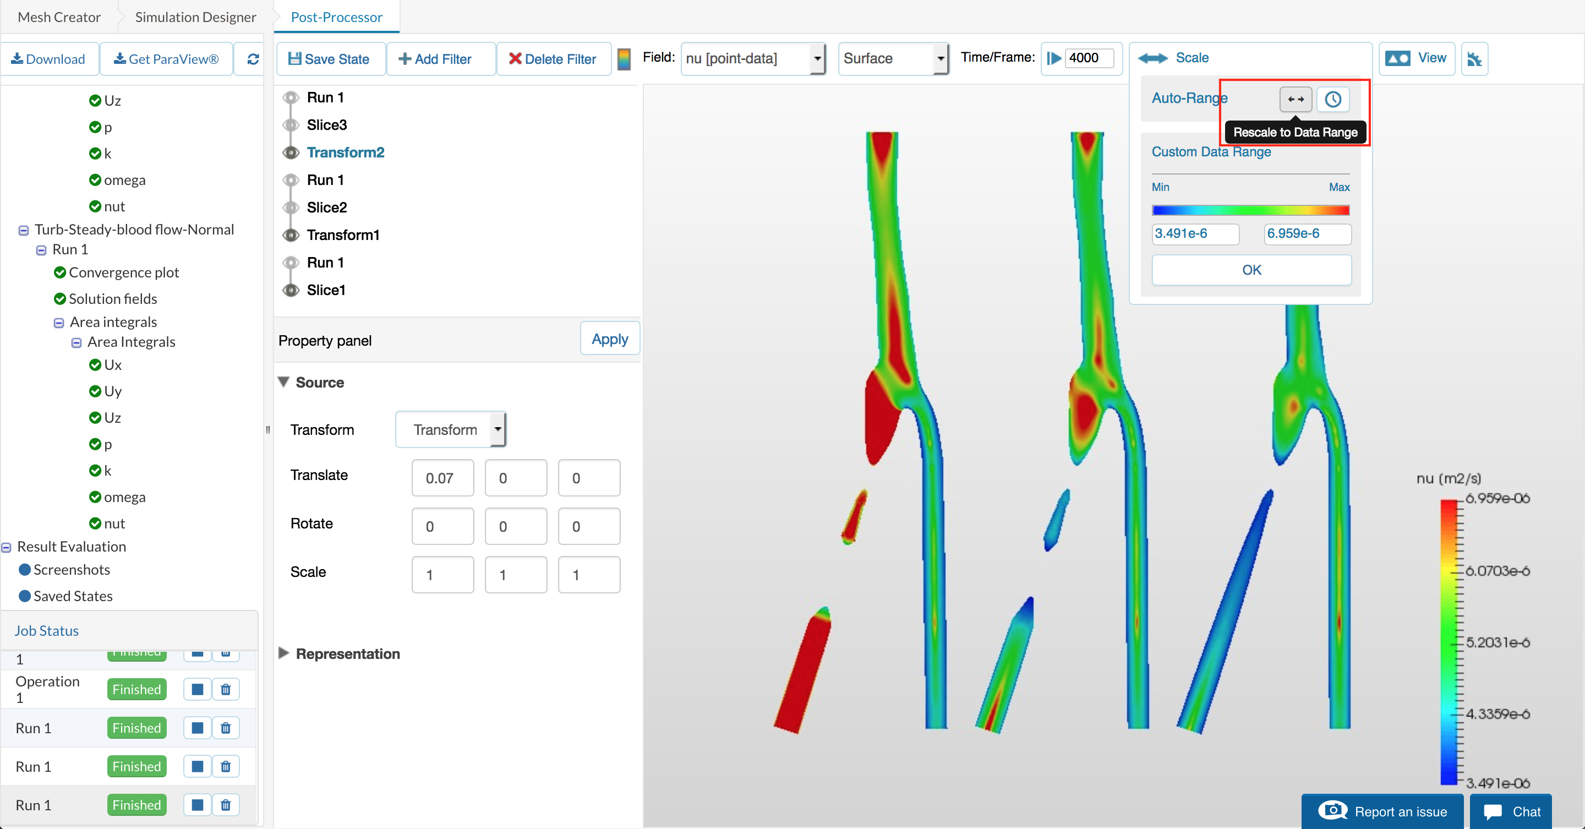Click the color legend toggle icon near Field
The image size is (1585, 829).
(624, 59)
